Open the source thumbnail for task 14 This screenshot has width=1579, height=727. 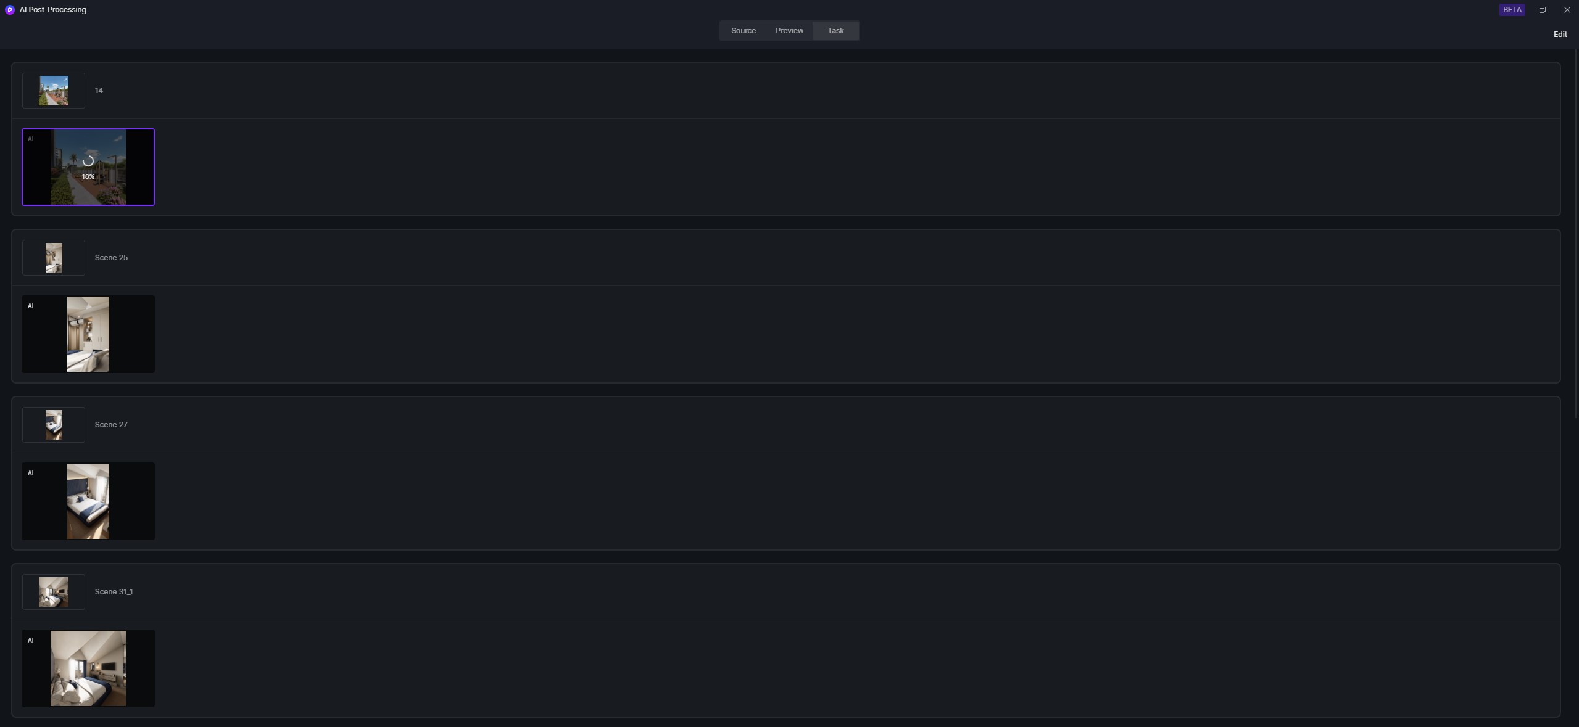[54, 91]
